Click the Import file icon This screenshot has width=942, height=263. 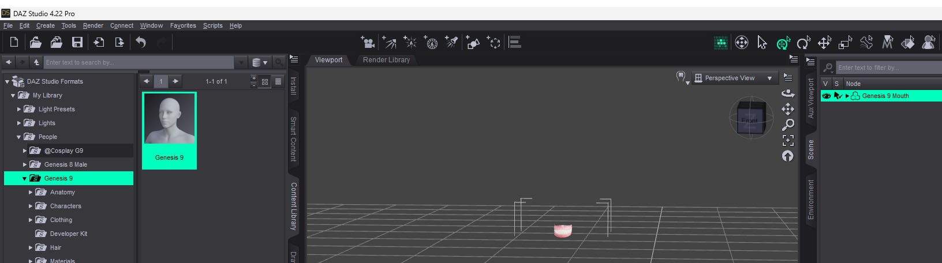coord(99,42)
